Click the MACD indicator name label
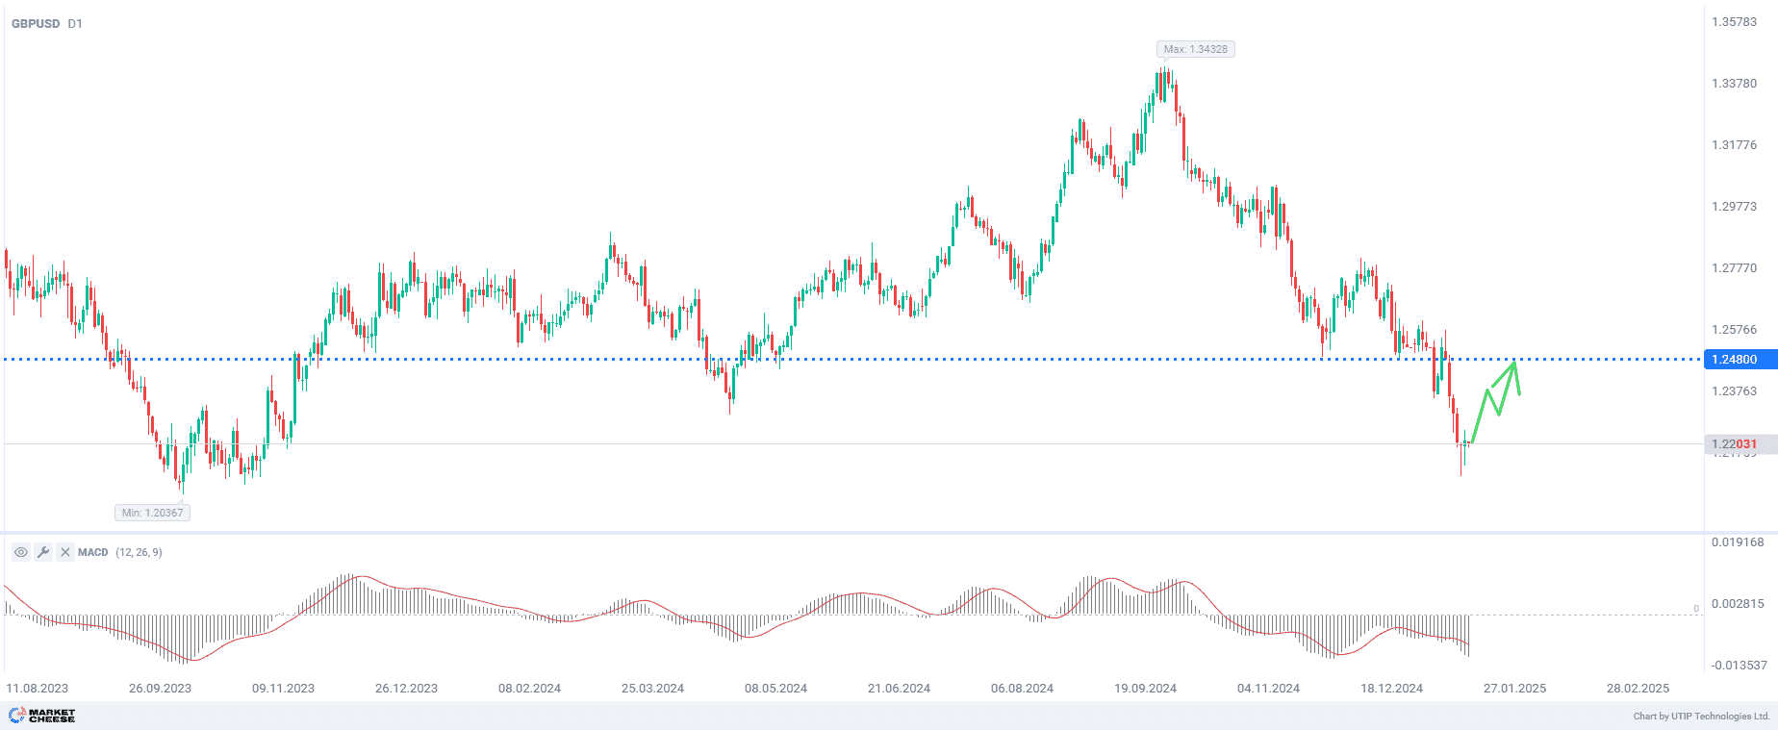1778x730 pixels. tap(93, 552)
